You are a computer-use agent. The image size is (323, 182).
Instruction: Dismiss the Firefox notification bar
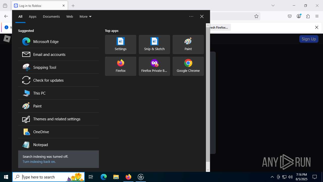317,27
